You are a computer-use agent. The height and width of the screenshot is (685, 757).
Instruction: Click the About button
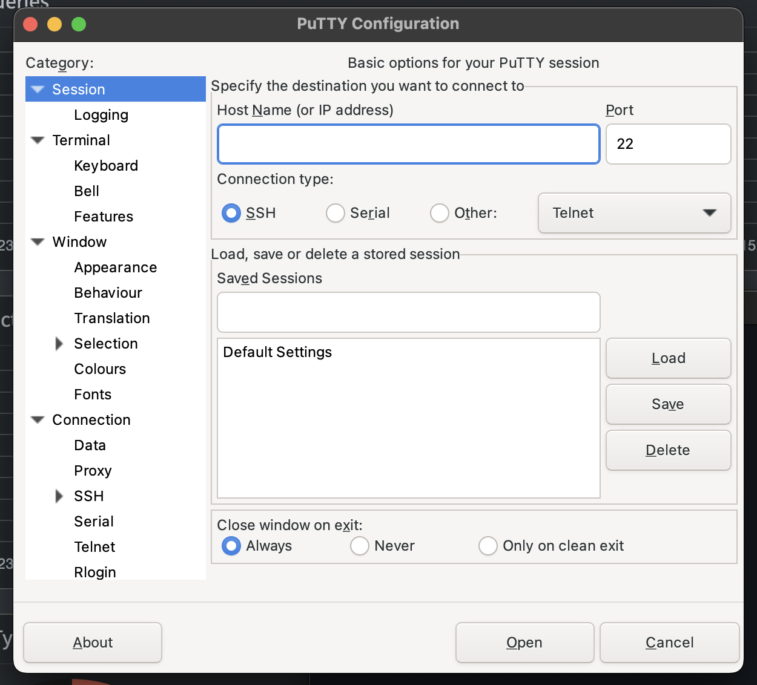(93, 643)
